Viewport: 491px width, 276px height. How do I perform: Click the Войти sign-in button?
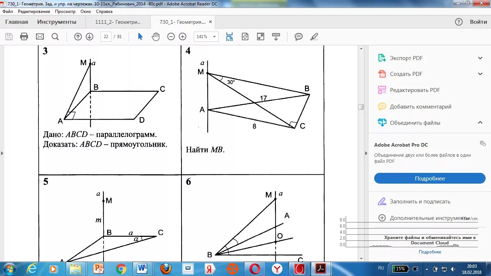point(478,22)
